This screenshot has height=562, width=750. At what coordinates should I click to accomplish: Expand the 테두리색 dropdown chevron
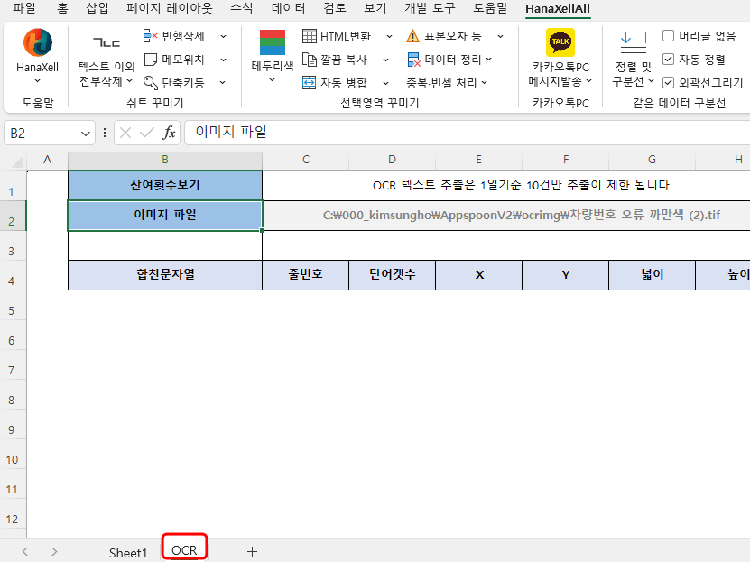pos(272,79)
